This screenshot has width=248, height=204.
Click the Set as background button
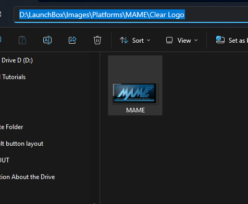232,41
